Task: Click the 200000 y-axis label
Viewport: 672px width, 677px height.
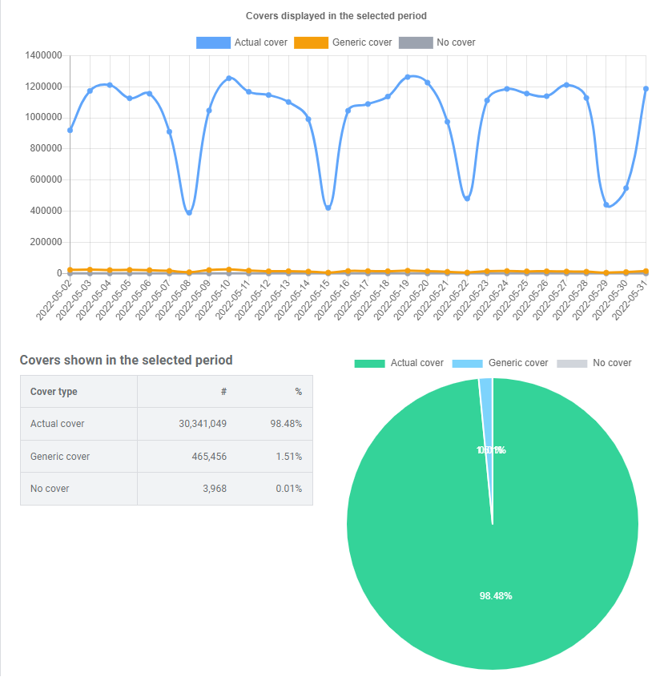Action: [x=46, y=242]
